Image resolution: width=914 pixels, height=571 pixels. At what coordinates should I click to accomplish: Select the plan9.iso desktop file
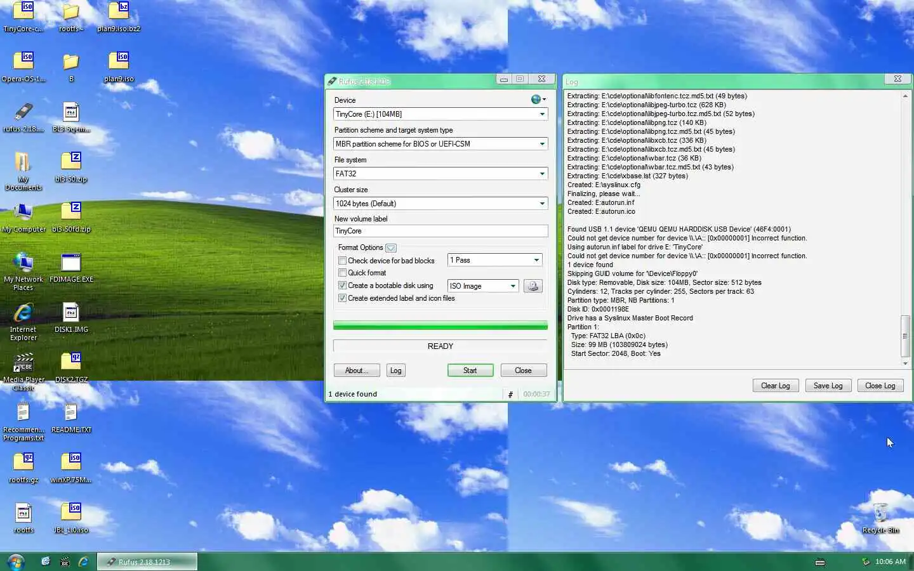pyautogui.click(x=119, y=67)
